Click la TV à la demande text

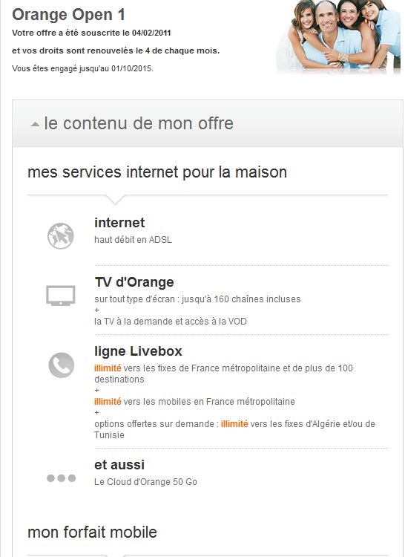(x=171, y=322)
